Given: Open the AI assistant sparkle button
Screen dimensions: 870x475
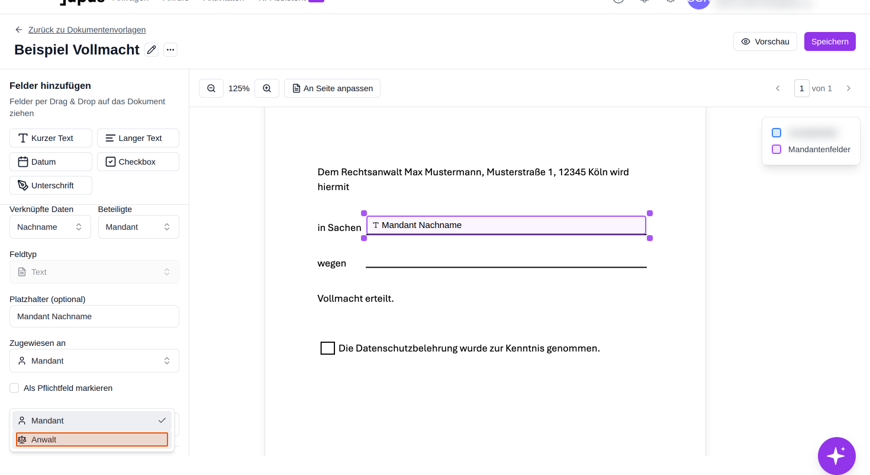Looking at the screenshot, I should (x=837, y=456).
